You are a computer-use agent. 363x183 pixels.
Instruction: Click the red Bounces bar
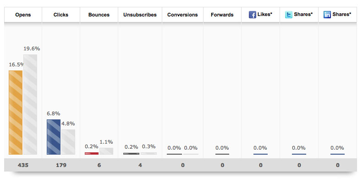(92, 153)
